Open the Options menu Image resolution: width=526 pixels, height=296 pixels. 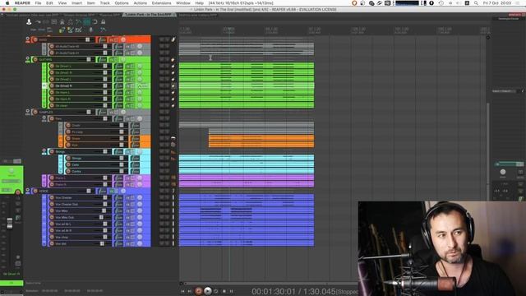tap(122, 3)
